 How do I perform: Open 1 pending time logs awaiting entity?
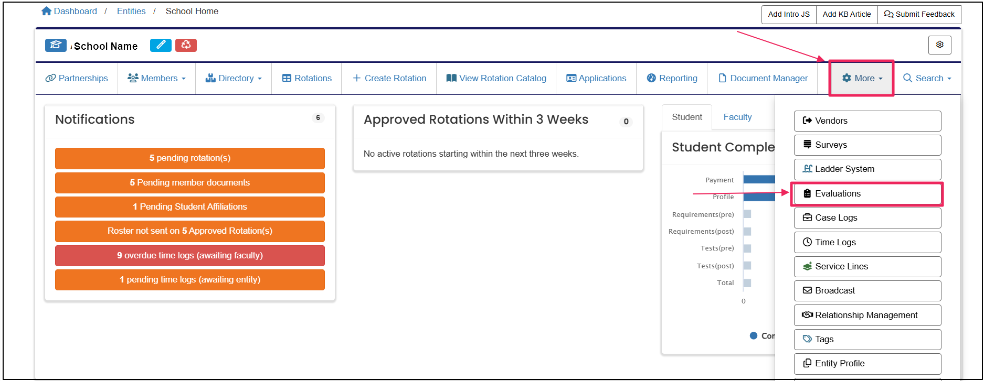click(x=190, y=279)
